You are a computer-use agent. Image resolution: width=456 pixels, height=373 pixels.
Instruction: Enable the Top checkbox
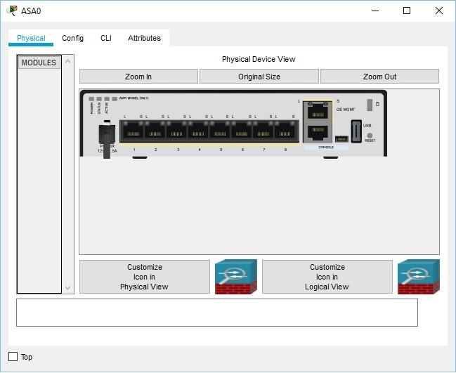click(13, 356)
